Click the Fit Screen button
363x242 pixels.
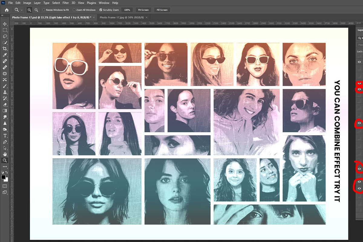[143, 10]
